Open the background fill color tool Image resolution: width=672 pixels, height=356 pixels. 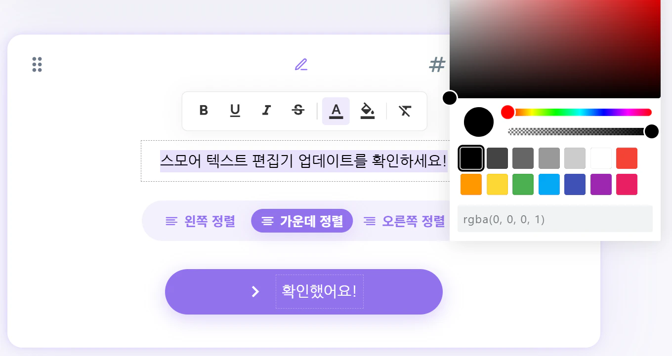(368, 111)
